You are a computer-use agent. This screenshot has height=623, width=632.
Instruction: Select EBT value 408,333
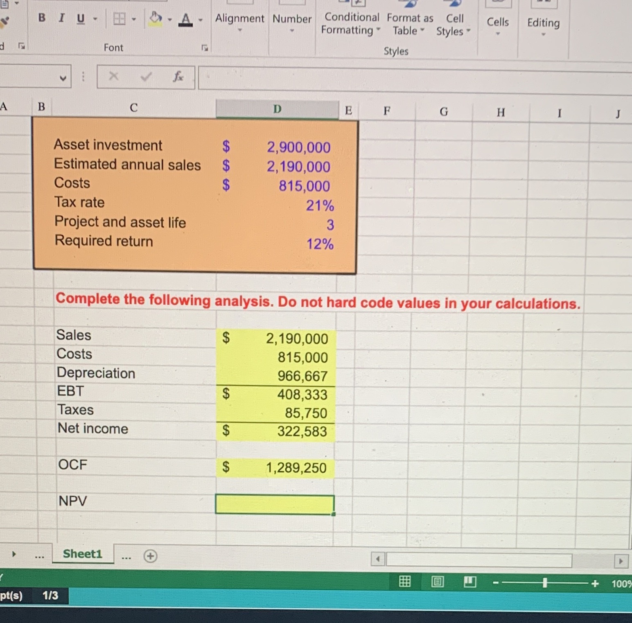tap(276, 394)
